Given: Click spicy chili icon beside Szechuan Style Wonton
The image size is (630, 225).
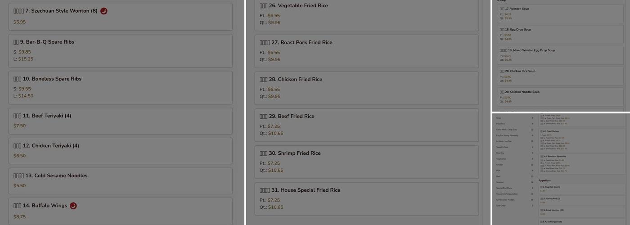Looking at the screenshot, I should point(103,11).
